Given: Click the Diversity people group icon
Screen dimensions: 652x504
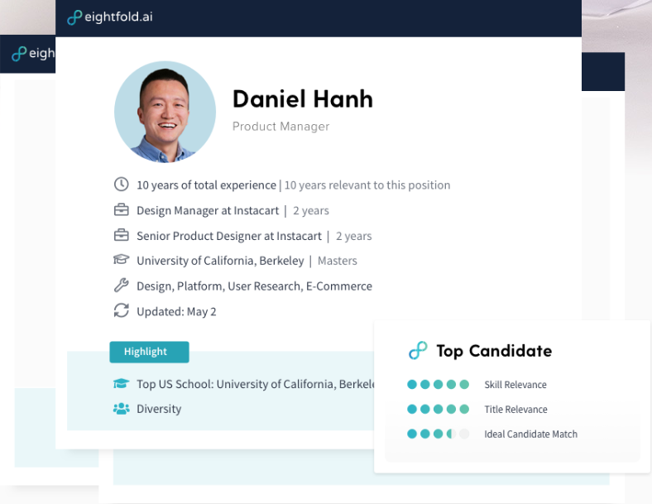Looking at the screenshot, I should [122, 409].
